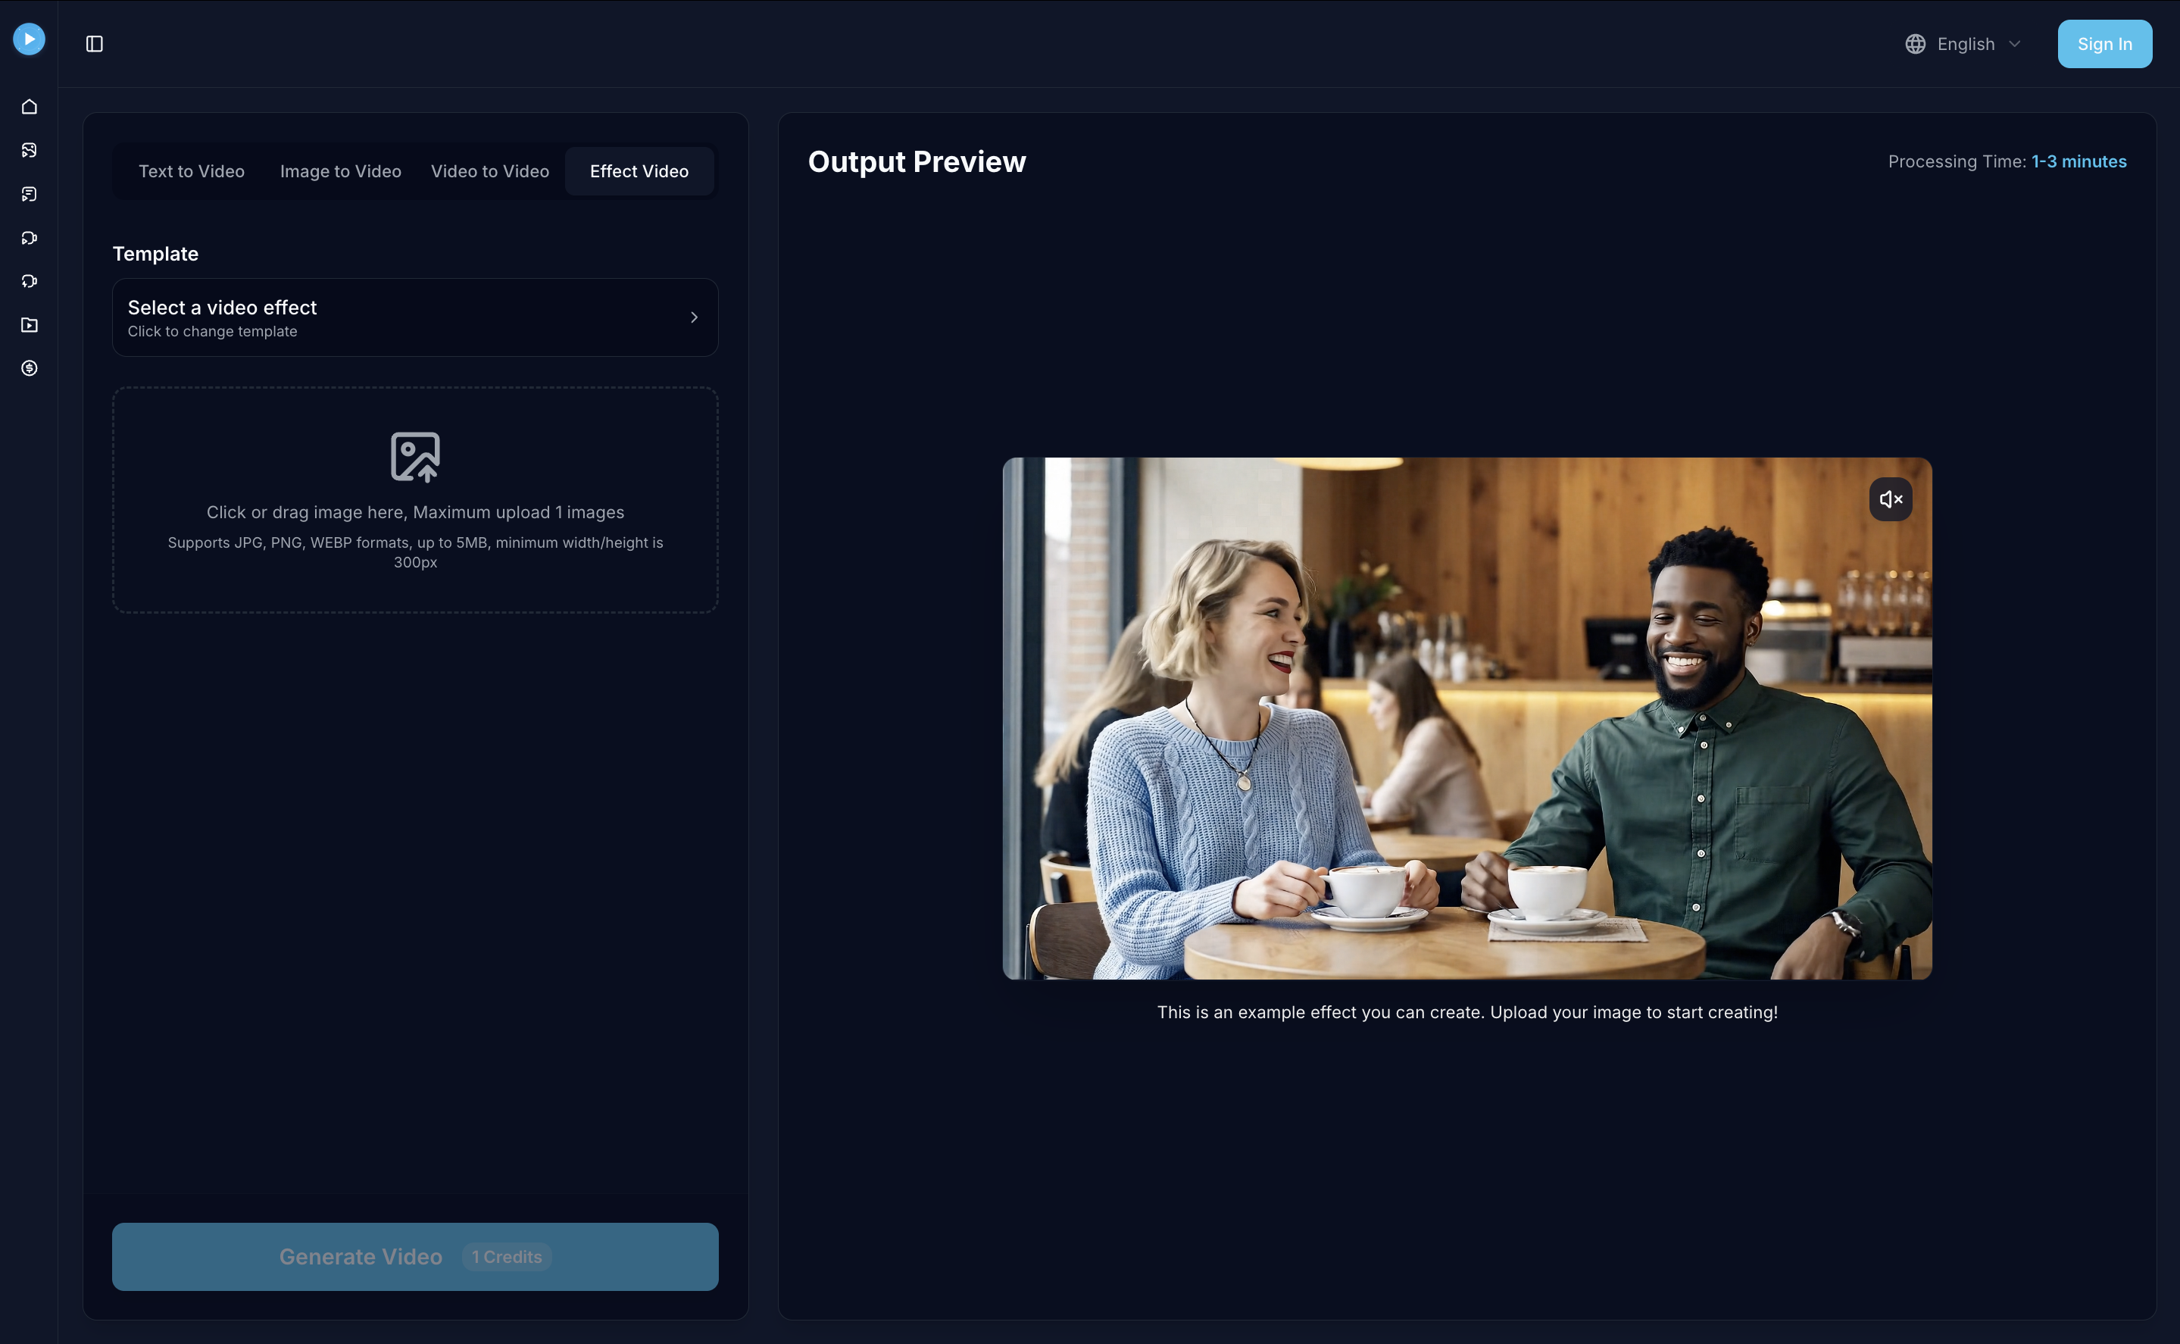Toggle the globe icon for language settings
2180x1344 pixels.
coord(1915,43)
